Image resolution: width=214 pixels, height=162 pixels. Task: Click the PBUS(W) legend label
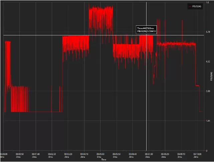pyautogui.click(x=197, y=6)
